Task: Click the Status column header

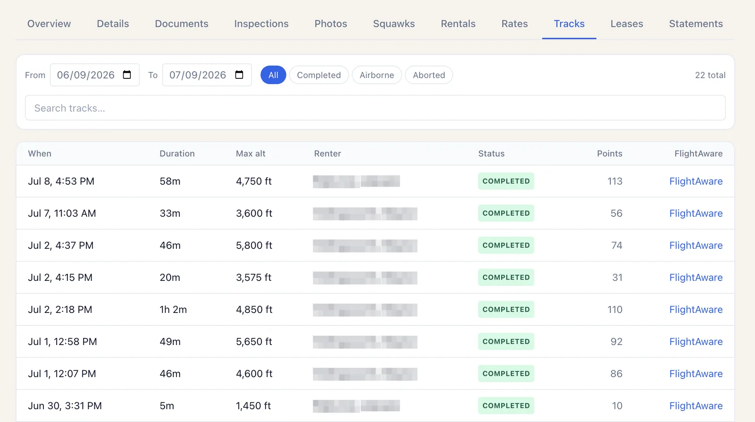Action: point(491,153)
